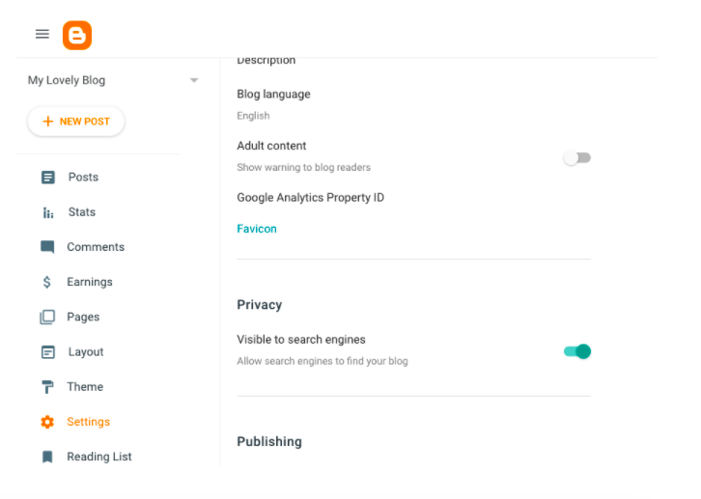This screenshot has height=499, width=701.
Task: Open the Favicon link
Action: pos(257,229)
